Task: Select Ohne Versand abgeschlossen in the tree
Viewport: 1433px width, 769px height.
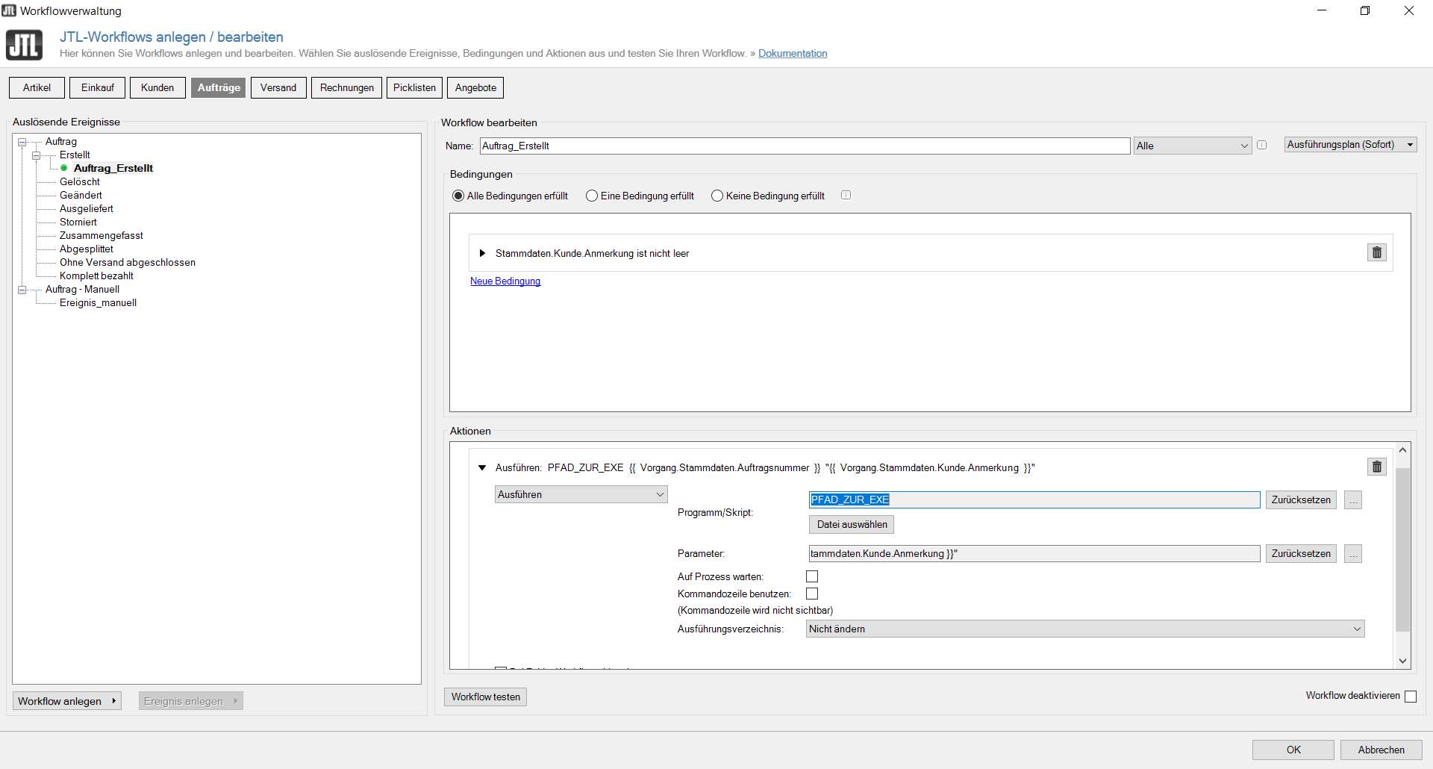Action: pyautogui.click(x=128, y=262)
